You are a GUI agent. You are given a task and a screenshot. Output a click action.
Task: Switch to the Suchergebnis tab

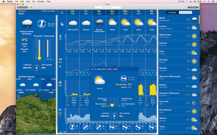click(185, 12)
